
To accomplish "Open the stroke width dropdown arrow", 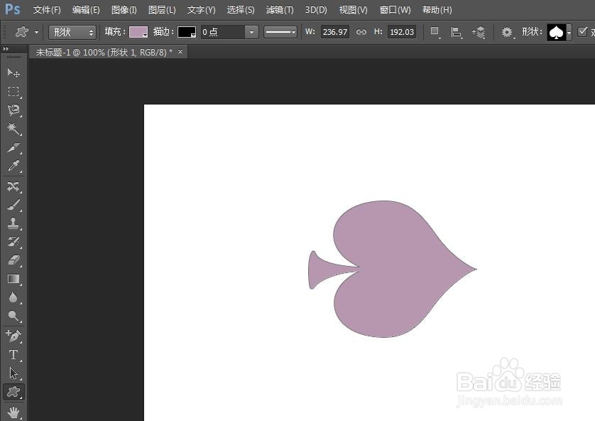I will [251, 32].
